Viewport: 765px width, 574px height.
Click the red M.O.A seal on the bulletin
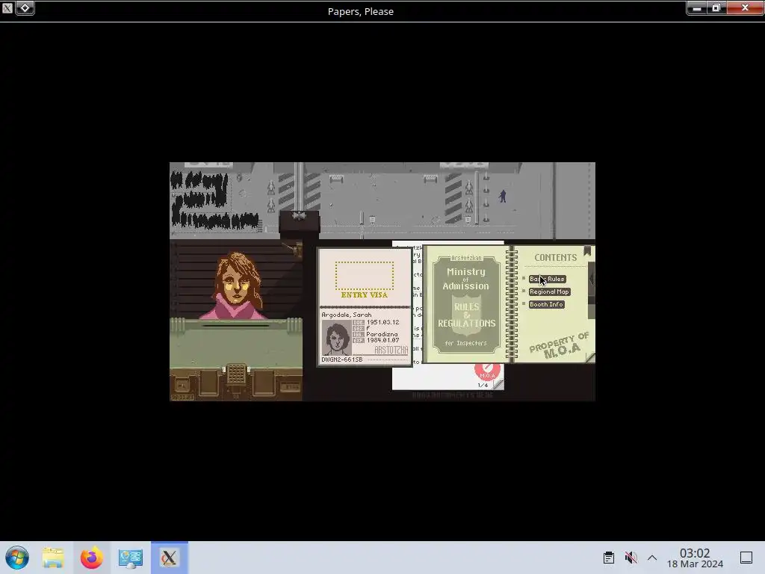point(487,371)
